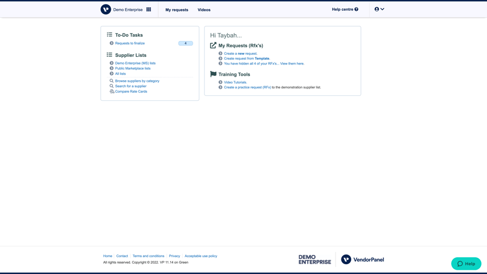
Task: Open My requests menu item
Action: (x=177, y=10)
